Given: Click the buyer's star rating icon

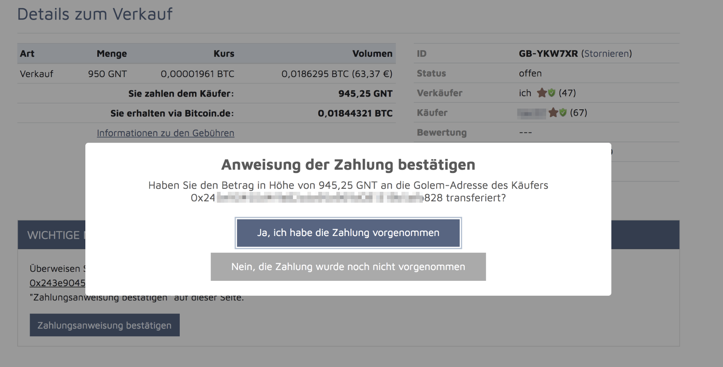Looking at the screenshot, I should click(553, 113).
